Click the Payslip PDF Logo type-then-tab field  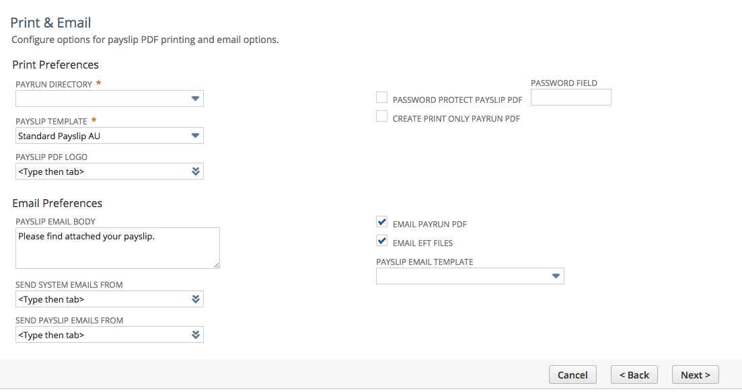(101, 171)
